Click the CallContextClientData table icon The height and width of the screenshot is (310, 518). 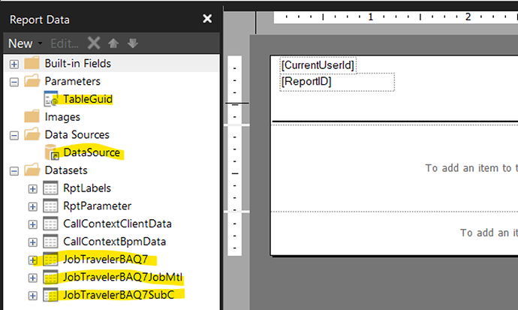click(50, 224)
